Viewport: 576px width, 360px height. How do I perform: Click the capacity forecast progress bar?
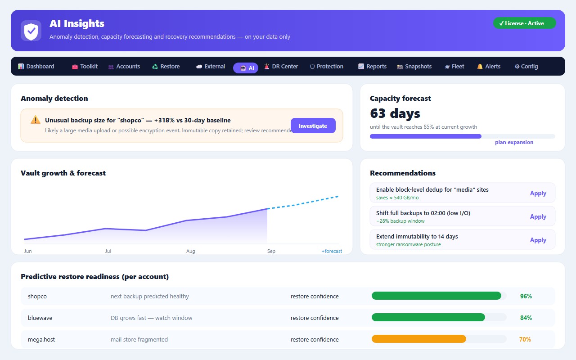(463, 136)
